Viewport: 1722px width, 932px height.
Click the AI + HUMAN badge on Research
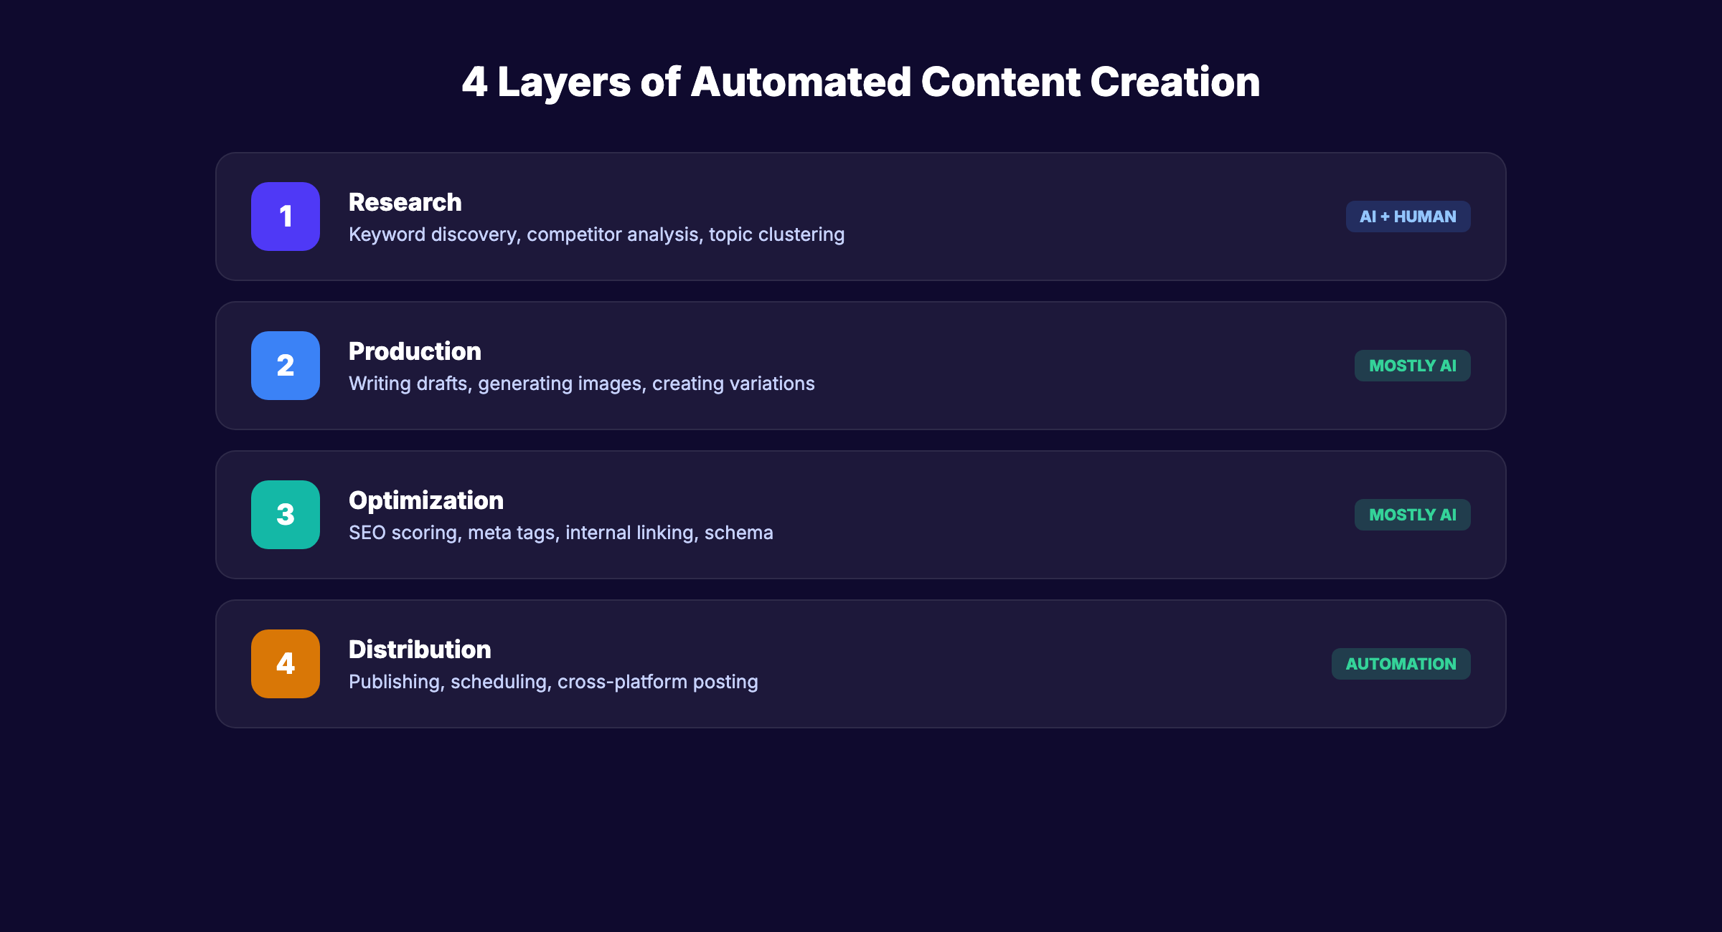click(1408, 216)
